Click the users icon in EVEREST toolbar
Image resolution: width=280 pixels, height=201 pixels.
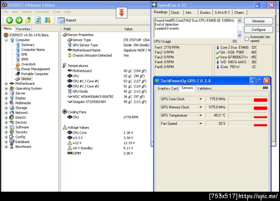tap(47, 20)
